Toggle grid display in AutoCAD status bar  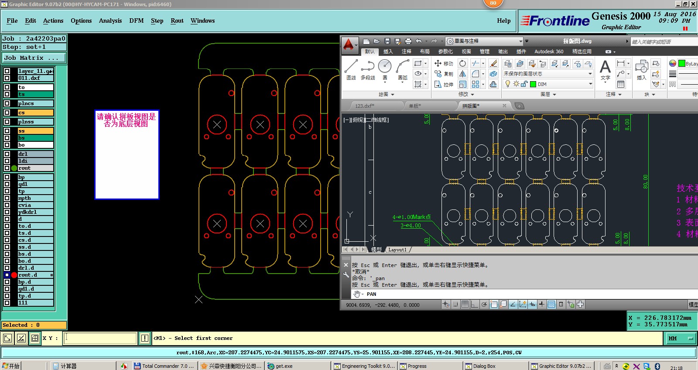point(465,305)
